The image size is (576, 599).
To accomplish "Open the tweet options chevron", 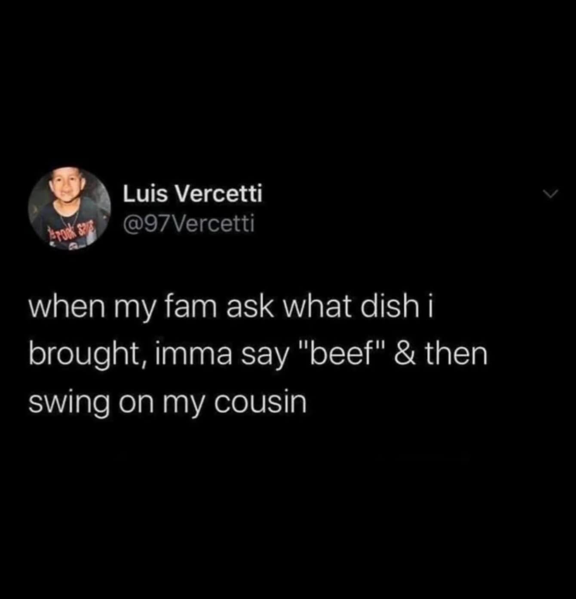I will pyautogui.click(x=551, y=194).
